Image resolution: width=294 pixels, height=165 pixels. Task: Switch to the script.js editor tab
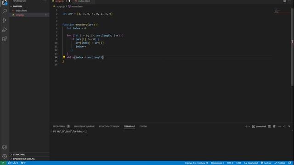(60, 1)
